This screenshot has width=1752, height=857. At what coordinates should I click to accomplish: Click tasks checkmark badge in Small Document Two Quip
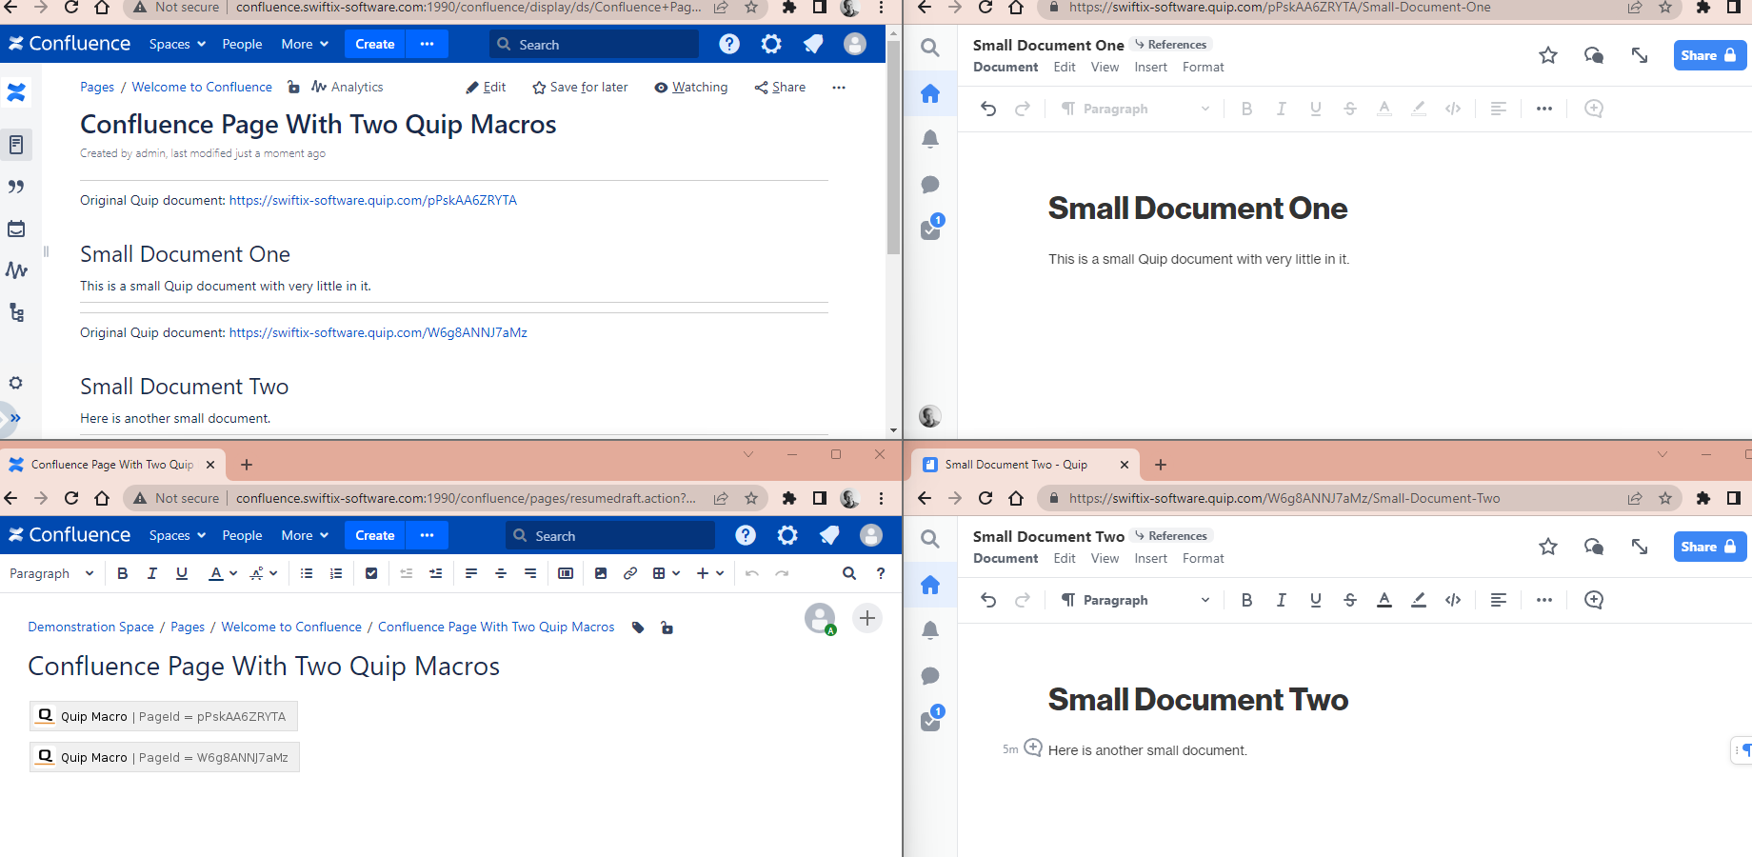click(x=931, y=720)
